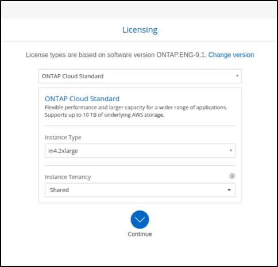This screenshot has width=278, height=267.
Task: Click the Instance Type label
Action: coord(63,138)
